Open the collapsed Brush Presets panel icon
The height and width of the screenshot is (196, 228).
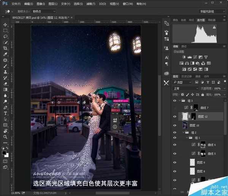click(167, 39)
